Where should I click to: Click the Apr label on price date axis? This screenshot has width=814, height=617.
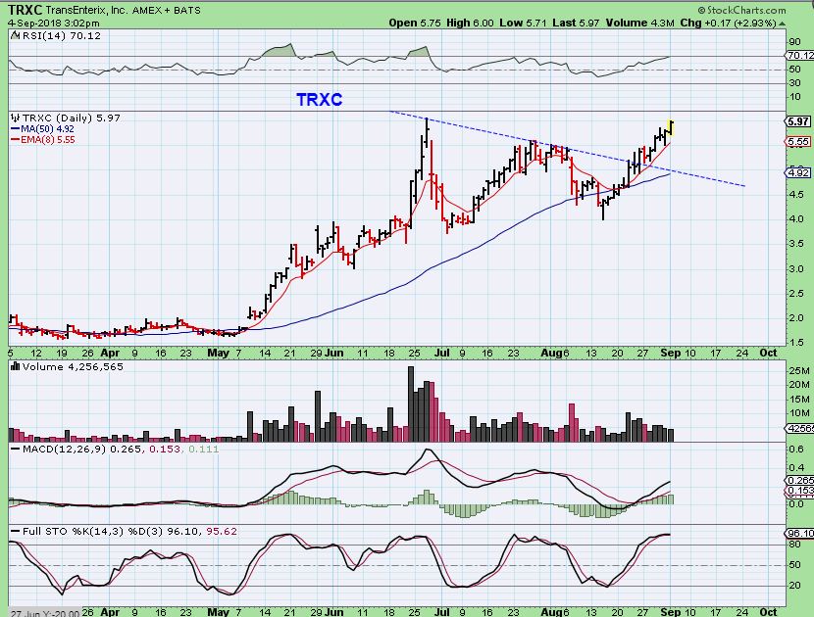coord(110,353)
